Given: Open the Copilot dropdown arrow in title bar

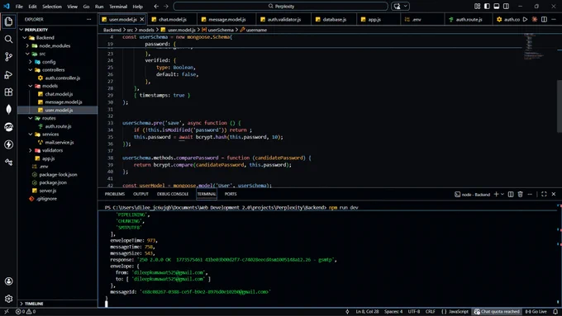Looking at the screenshot, I should (x=405, y=7).
